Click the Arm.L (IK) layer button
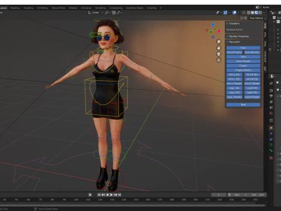The image size is (281, 211). pos(234,74)
